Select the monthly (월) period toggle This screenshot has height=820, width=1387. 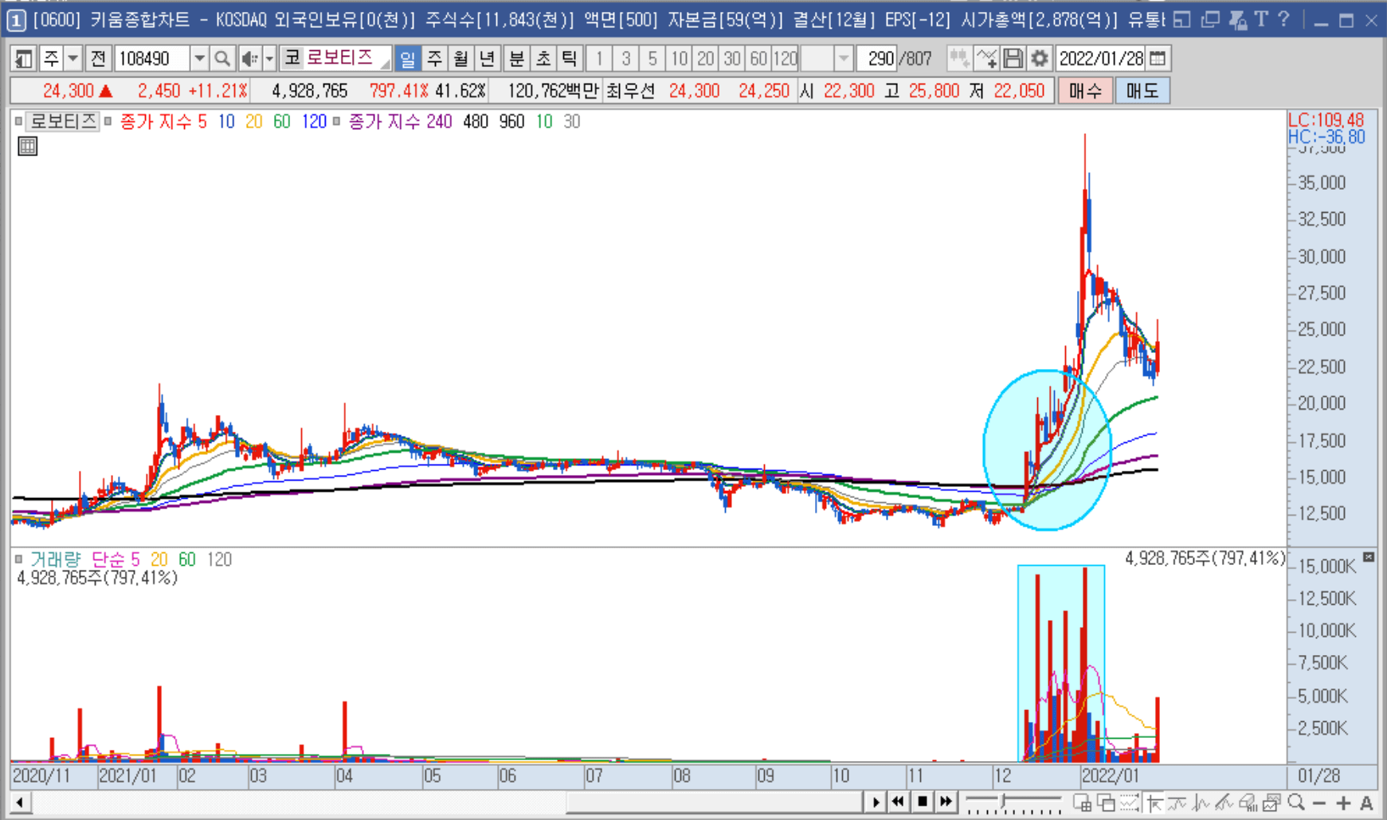point(461,58)
